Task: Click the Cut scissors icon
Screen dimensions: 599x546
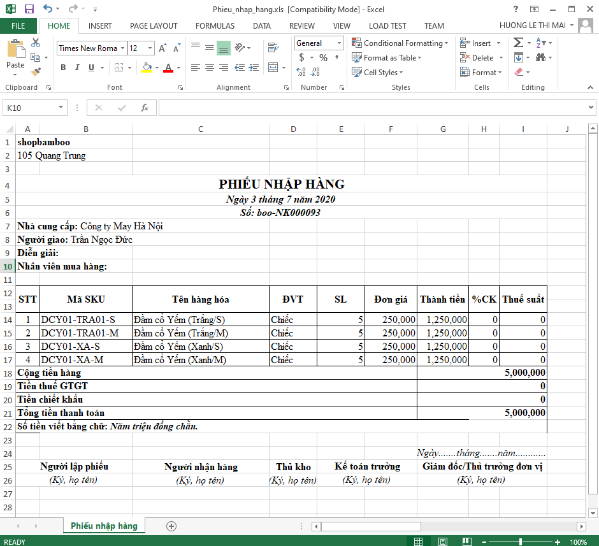Action: point(36,43)
